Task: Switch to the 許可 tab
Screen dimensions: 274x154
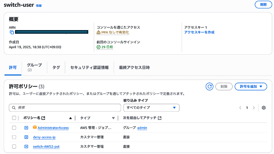Action: coord(13,67)
